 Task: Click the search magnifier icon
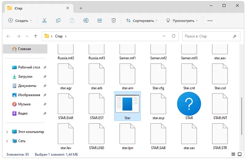[x=235, y=36]
